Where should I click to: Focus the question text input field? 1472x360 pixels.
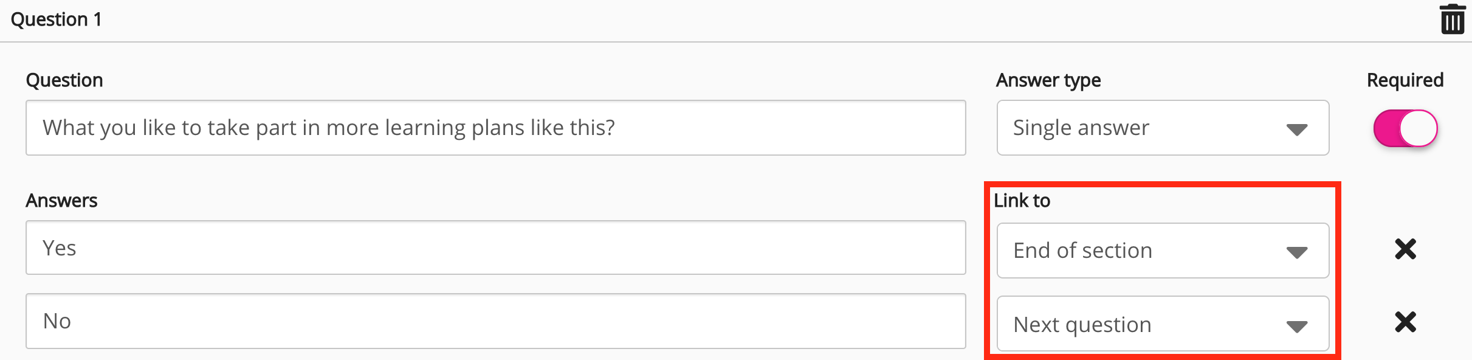point(495,128)
